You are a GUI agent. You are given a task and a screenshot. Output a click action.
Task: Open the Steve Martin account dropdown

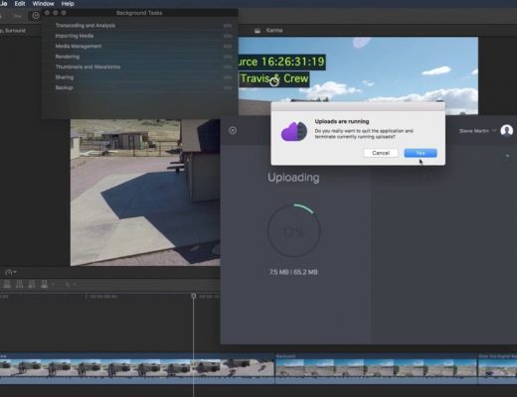[x=477, y=131]
